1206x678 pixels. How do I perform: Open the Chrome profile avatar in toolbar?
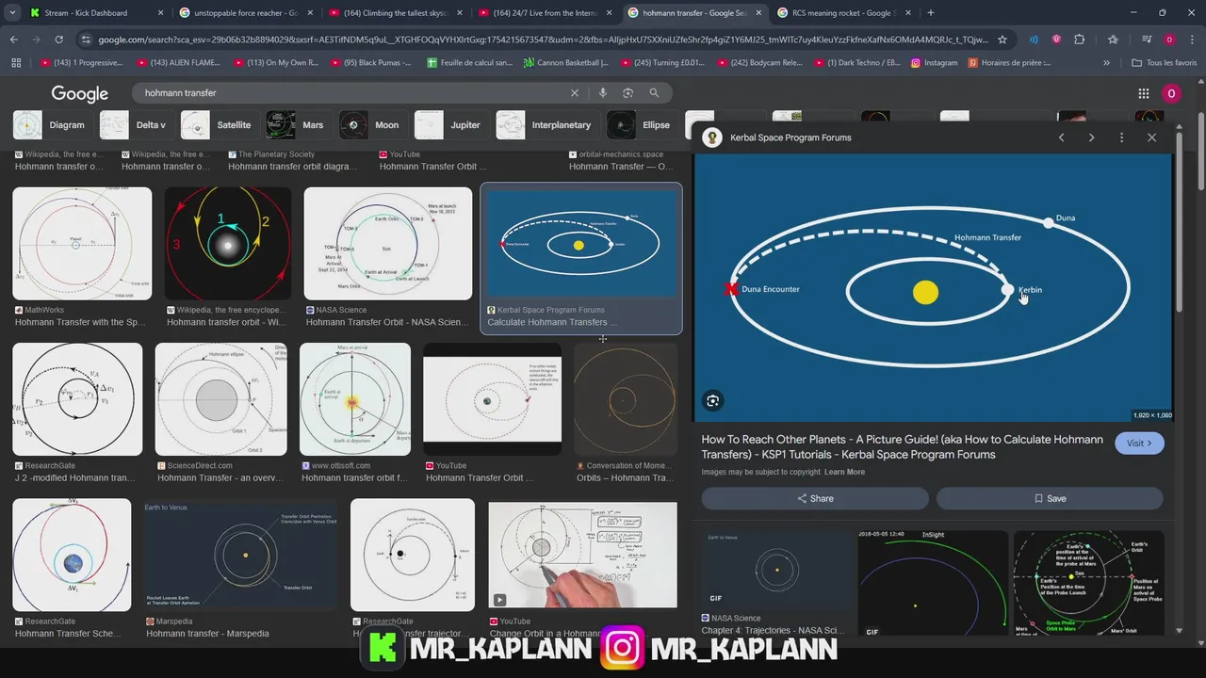tap(1169, 40)
